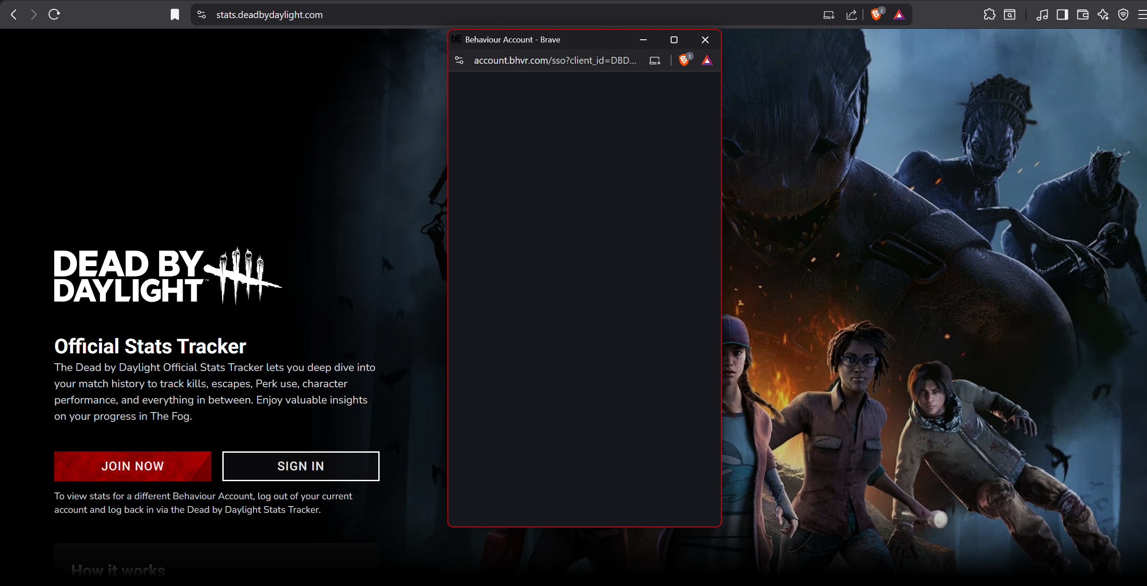
Task: Toggle the browser sidebar panel
Action: click(x=1062, y=14)
